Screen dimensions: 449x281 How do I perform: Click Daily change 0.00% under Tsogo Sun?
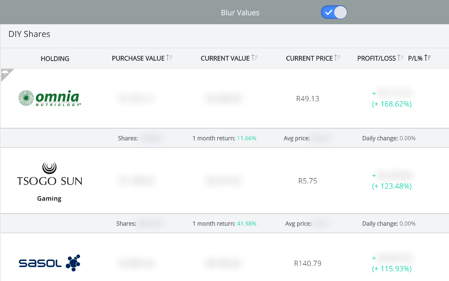[389, 224]
